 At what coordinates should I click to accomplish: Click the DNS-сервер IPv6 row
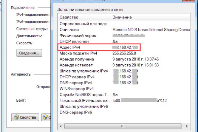pos(76,113)
